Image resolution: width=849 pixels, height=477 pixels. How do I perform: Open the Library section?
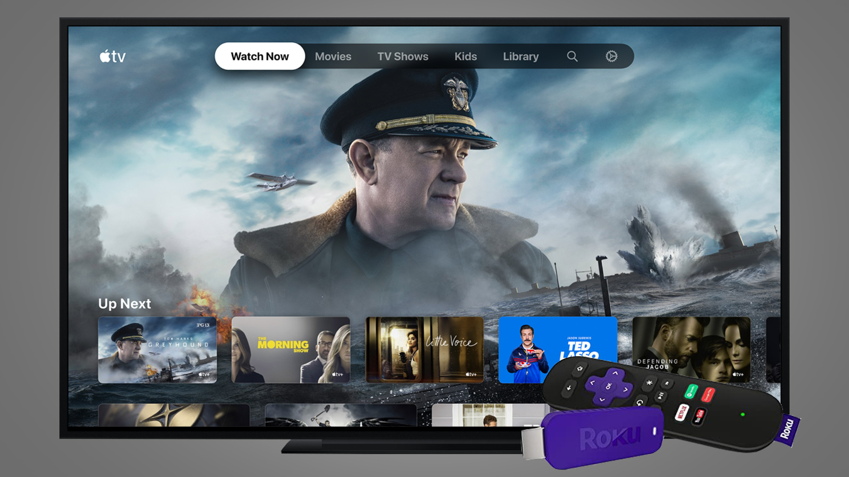[x=522, y=56]
